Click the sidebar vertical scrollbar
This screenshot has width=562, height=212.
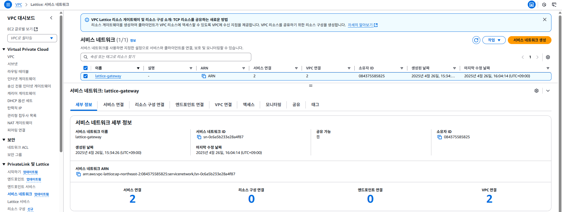pyautogui.click(x=61, y=84)
